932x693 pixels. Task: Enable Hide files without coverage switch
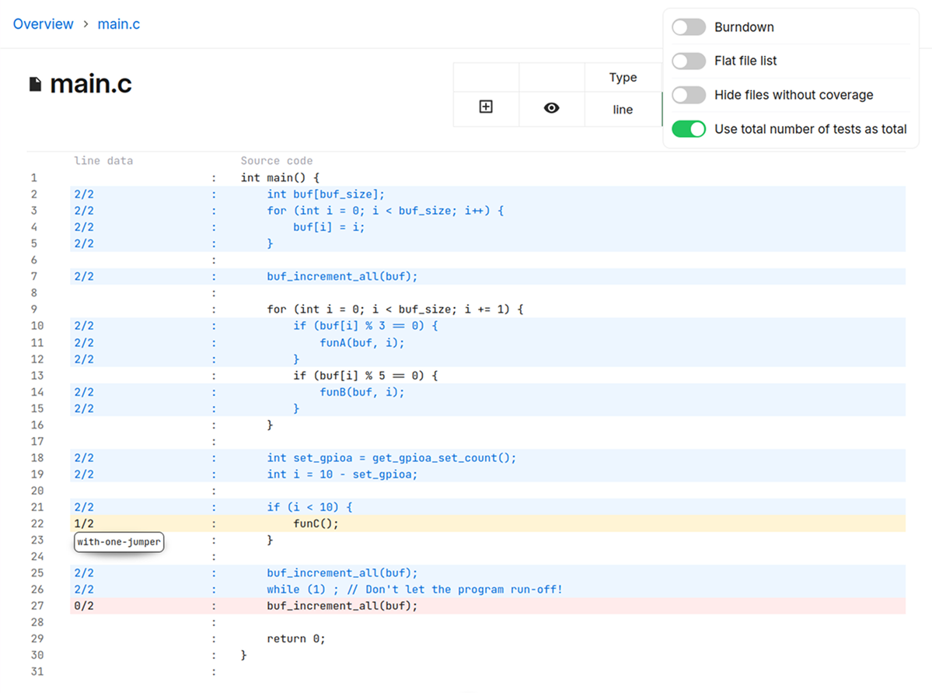pyautogui.click(x=689, y=95)
